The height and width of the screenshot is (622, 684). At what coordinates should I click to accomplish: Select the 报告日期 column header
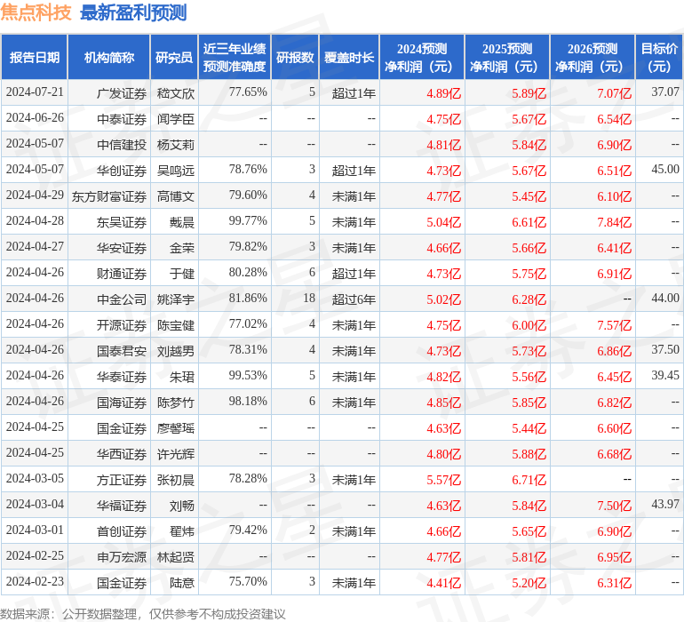[x=35, y=57]
